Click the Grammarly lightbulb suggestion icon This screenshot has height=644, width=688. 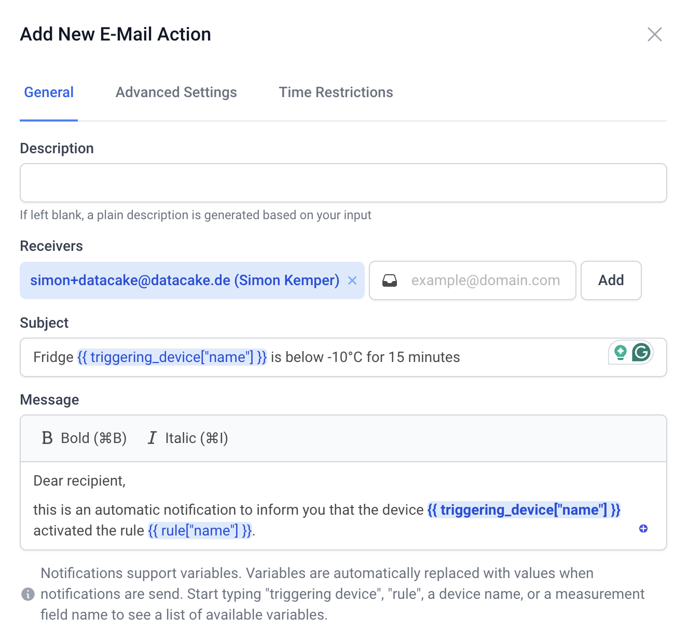pos(620,353)
